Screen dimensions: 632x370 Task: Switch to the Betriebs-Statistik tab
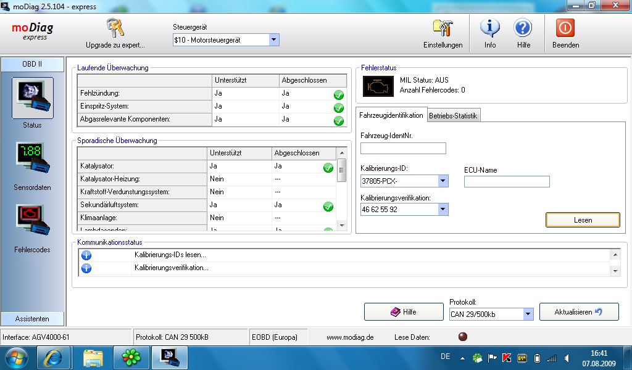454,115
